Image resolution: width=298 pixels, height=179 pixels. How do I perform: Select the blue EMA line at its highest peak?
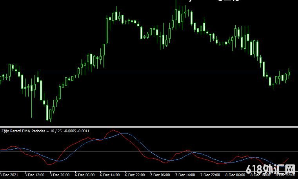point(124,133)
